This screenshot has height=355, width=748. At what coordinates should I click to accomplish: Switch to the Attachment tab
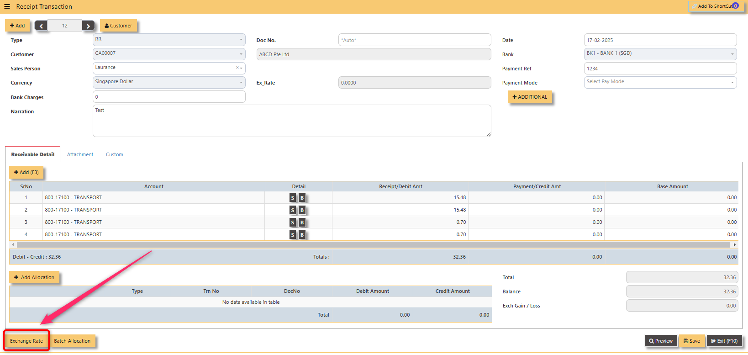80,154
